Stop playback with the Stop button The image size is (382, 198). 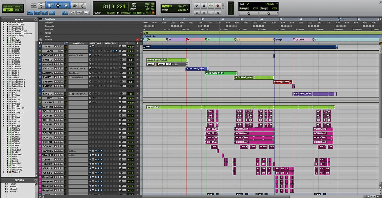204,5
